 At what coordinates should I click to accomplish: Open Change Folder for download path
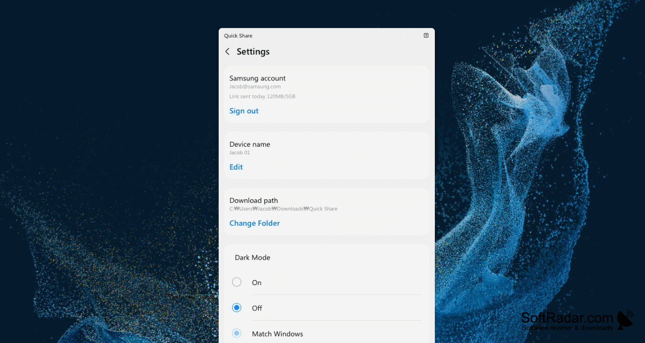click(254, 223)
